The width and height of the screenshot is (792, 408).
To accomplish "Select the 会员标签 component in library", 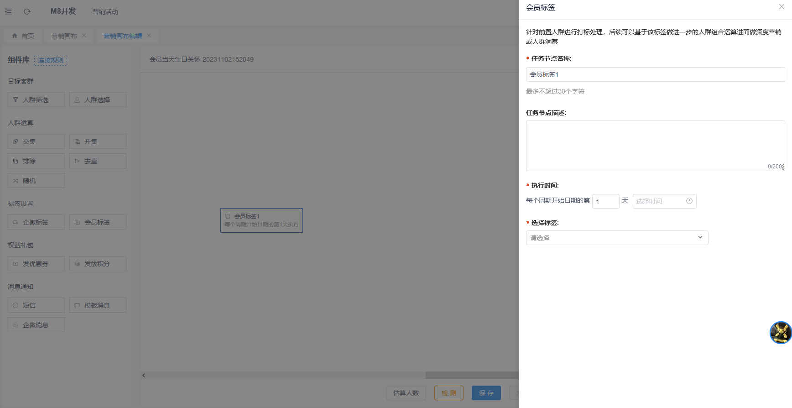I will pyautogui.click(x=98, y=222).
